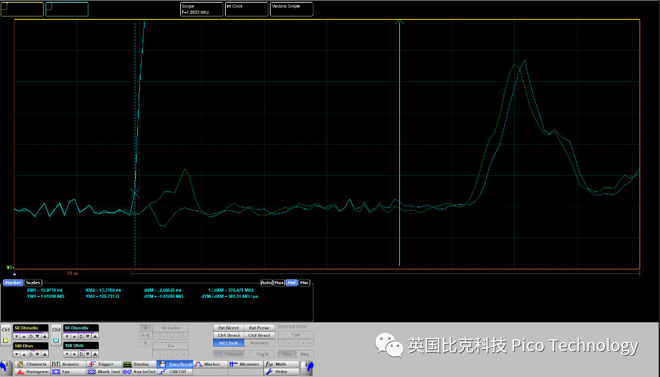
Task: Select Ext Direct trigger source
Action: pos(228,327)
